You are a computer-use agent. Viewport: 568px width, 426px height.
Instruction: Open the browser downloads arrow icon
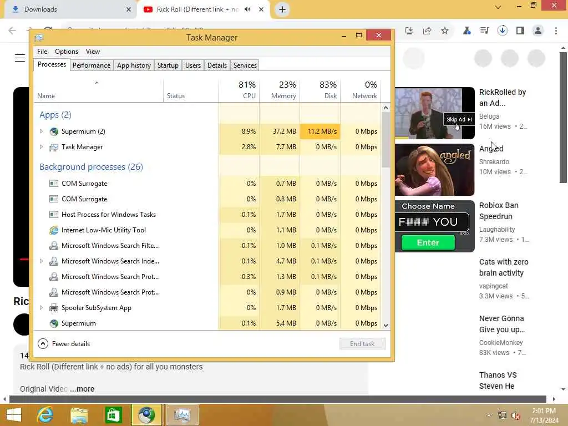[503, 31]
